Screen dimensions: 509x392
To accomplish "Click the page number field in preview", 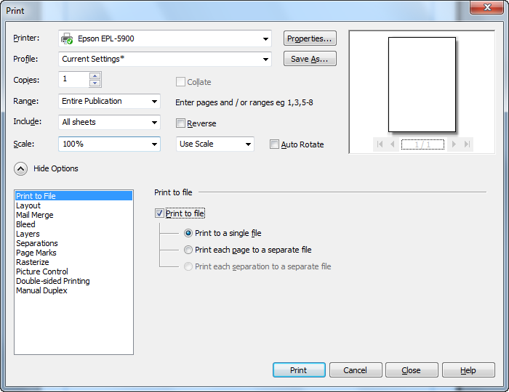I will (422, 144).
